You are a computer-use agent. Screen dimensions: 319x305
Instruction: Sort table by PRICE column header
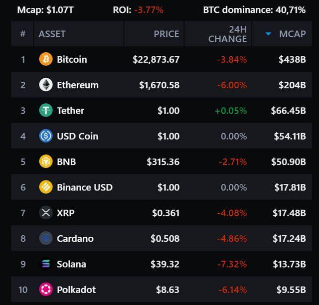166,34
